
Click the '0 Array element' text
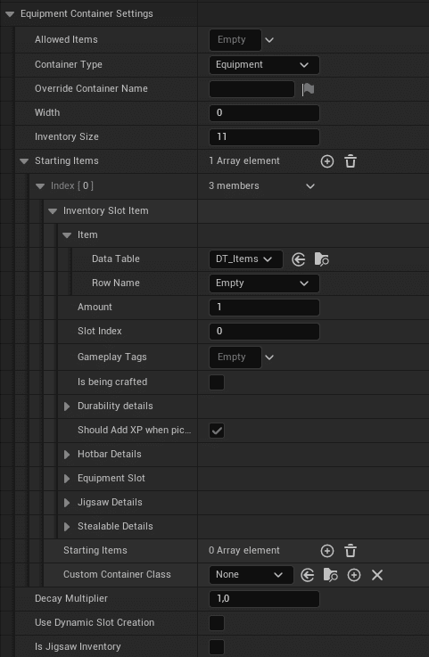pos(244,551)
